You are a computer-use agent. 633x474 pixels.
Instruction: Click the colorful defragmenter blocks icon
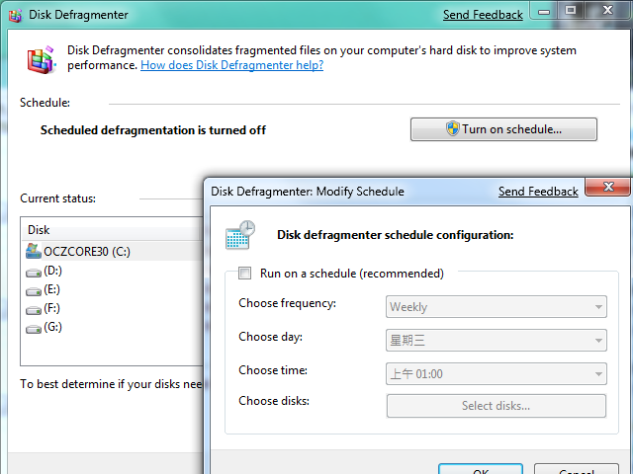[x=42, y=59]
